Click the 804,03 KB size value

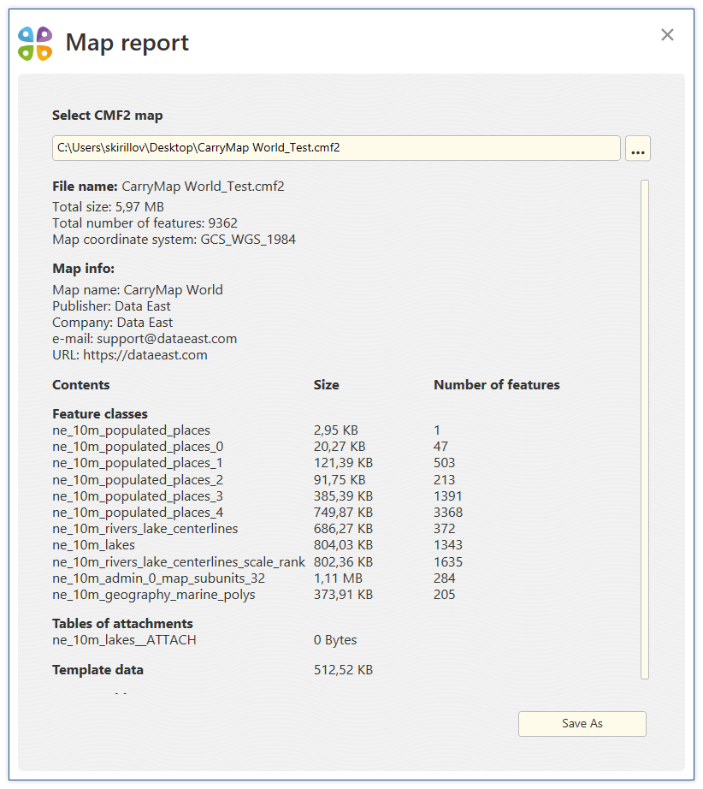pos(344,544)
